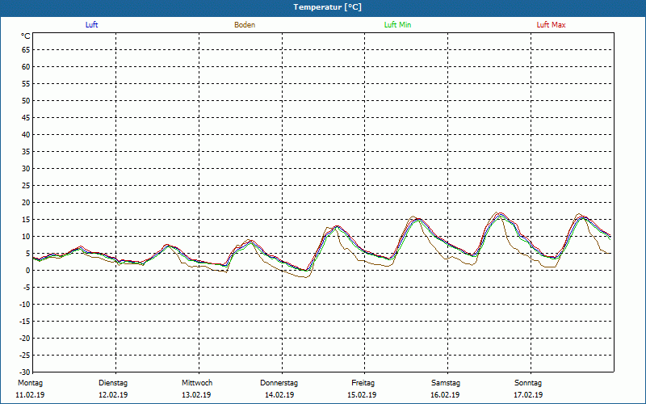Screen dimensions: 646x404
Task: Click the 45 value on the y-axis
Action: pos(26,118)
